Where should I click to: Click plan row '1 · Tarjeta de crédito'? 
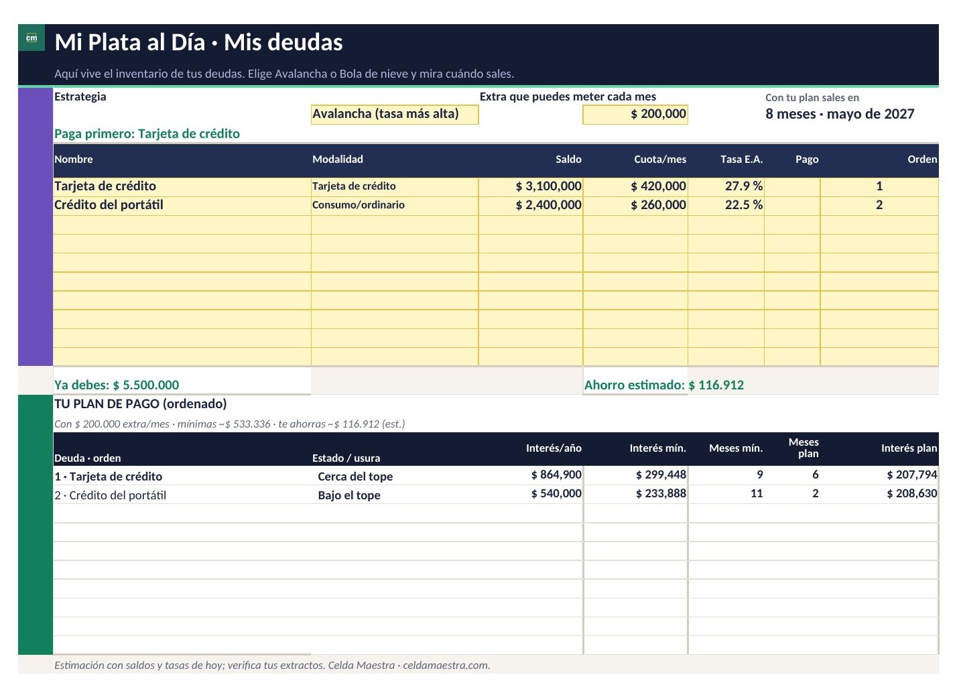(x=109, y=477)
